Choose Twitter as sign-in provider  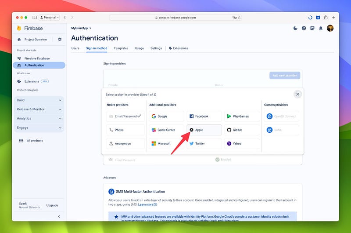pyautogui.click(x=204, y=143)
